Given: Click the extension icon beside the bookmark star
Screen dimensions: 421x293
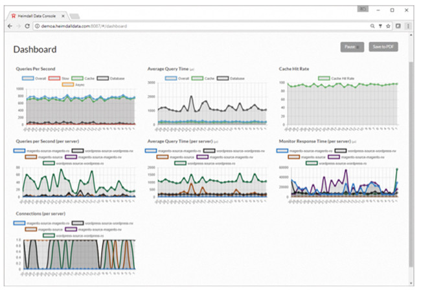Looking at the screenshot, I should [x=398, y=26].
